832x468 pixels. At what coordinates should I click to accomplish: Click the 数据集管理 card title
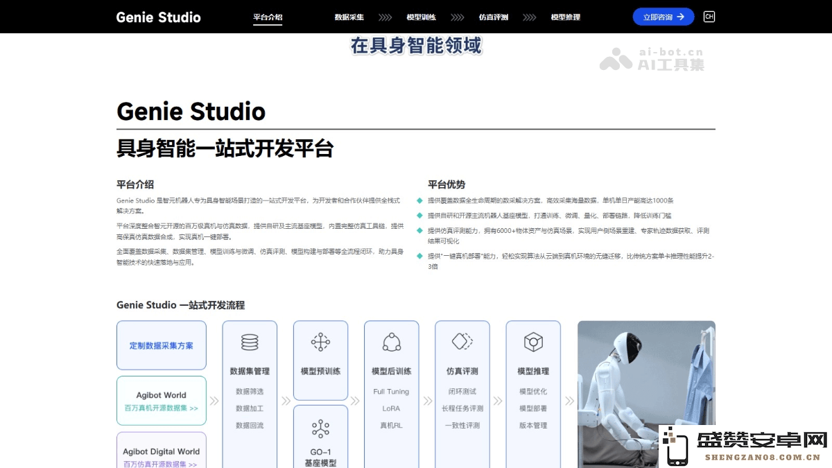(x=250, y=372)
